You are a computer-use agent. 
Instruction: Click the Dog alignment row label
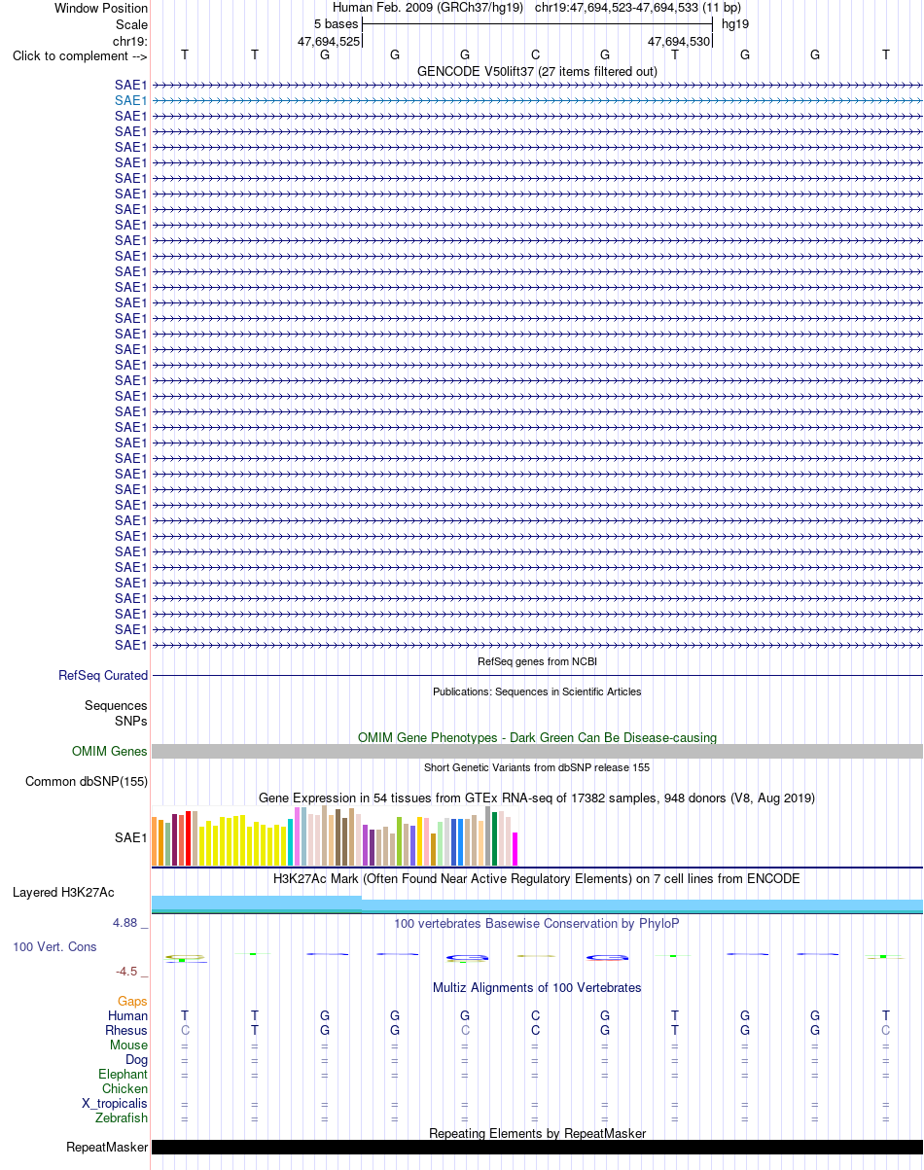137,1059
